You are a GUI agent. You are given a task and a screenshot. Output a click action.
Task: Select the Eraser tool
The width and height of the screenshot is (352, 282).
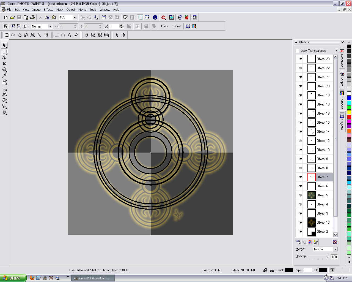[x=4, y=82]
